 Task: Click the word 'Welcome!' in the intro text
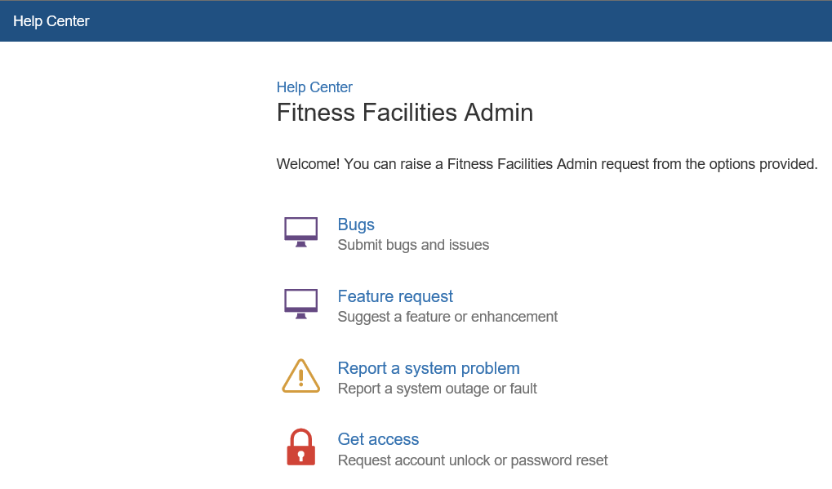coord(308,164)
